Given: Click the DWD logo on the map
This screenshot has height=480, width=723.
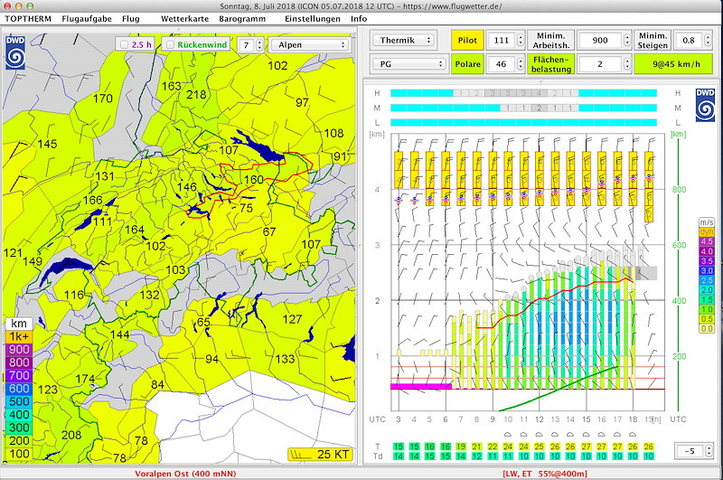Looking at the screenshot, I should (x=15, y=52).
